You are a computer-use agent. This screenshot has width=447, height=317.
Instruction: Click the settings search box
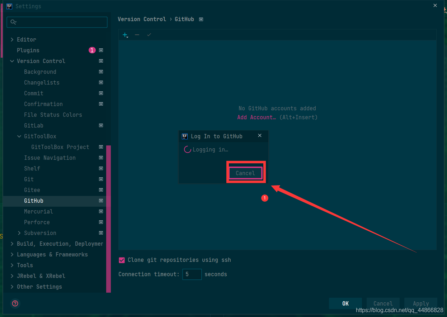click(57, 22)
